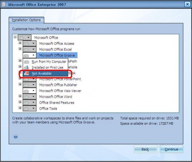This screenshot has height=162, width=192.
Task: Choose Run from My Computer option
Action: [45, 62]
